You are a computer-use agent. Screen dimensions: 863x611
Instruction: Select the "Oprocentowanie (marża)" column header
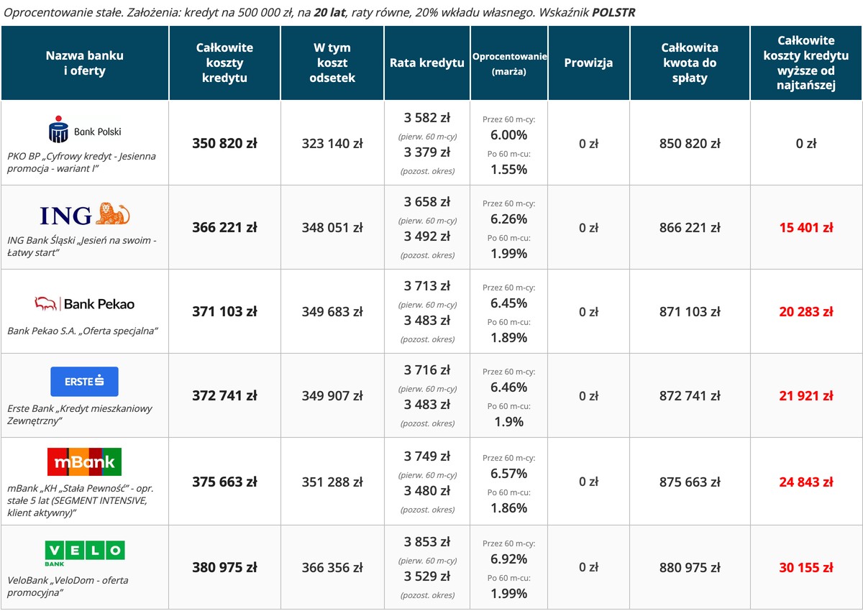pos(509,63)
